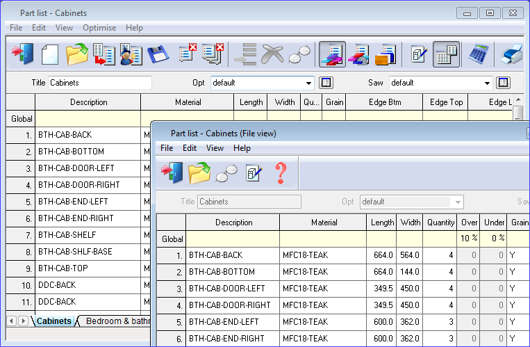
Task: Click the insert line icon with arrow
Action: pyautogui.click(x=245, y=54)
